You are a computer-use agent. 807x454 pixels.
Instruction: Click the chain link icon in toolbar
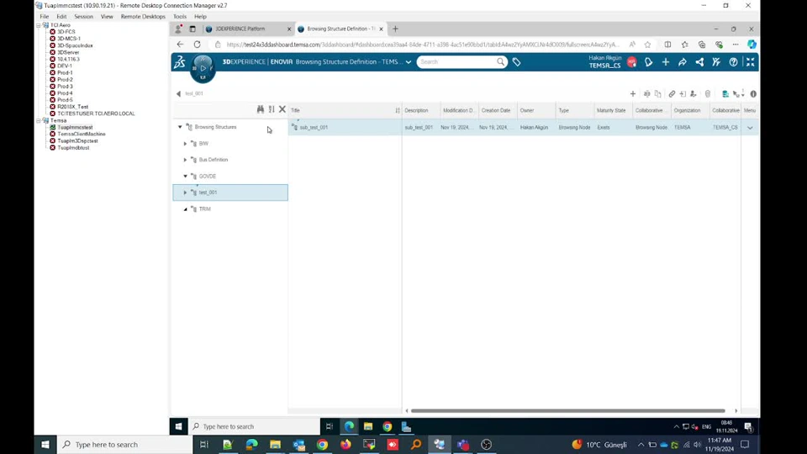click(x=672, y=93)
